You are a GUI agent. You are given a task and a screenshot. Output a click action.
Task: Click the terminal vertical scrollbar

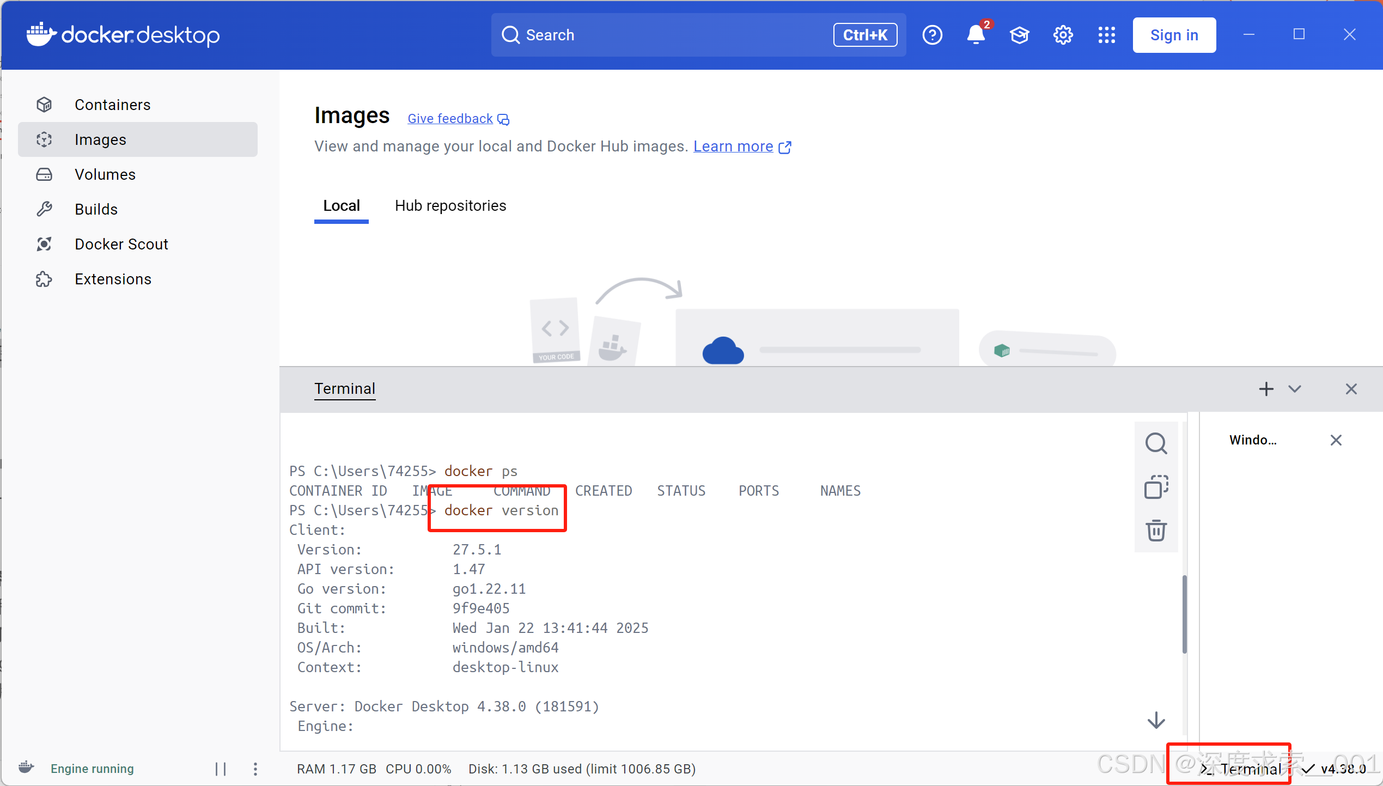click(1184, 613)
